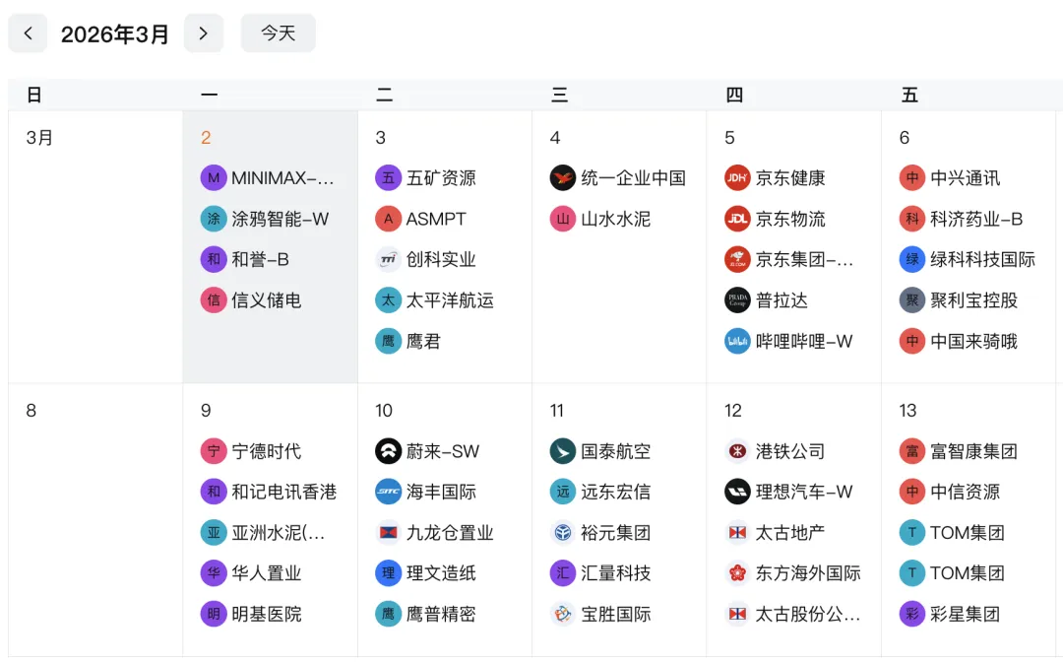Open the 裕元集团 event entry
This screenshot has width=1063, height=663.
pyautogui.click(x=600, y=533)
